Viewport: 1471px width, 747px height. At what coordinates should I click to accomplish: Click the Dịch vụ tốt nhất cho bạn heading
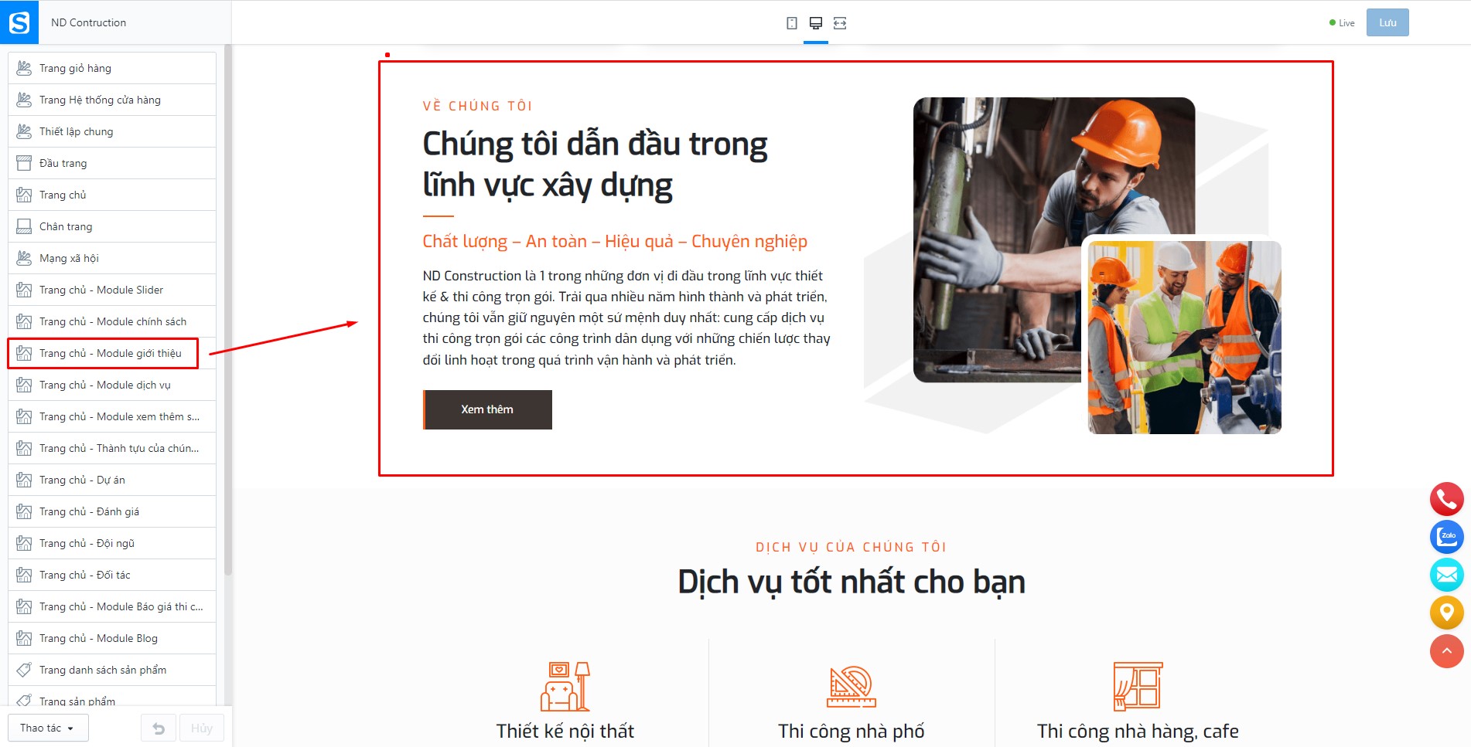click(x=852, y=582)
